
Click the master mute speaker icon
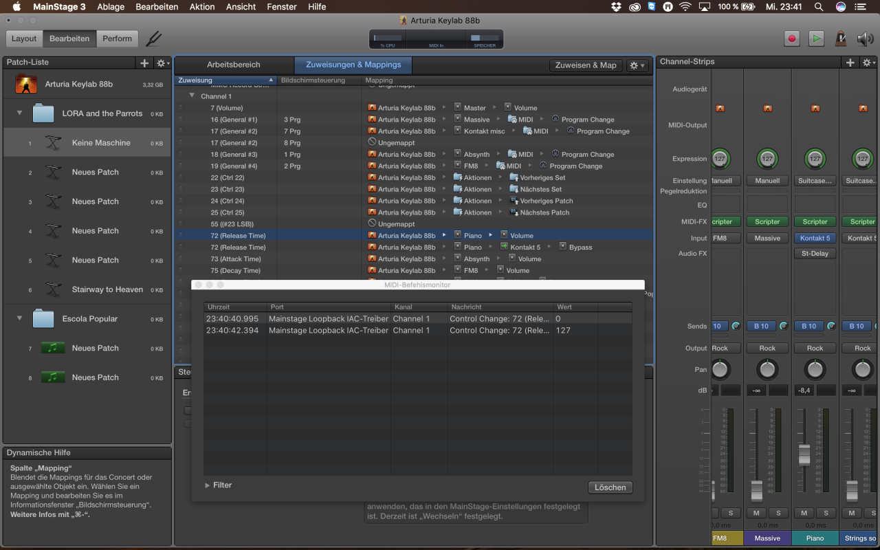click(x=864, y=38)
